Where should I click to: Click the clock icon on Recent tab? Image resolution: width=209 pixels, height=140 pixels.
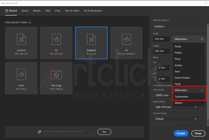pos(7,11)
